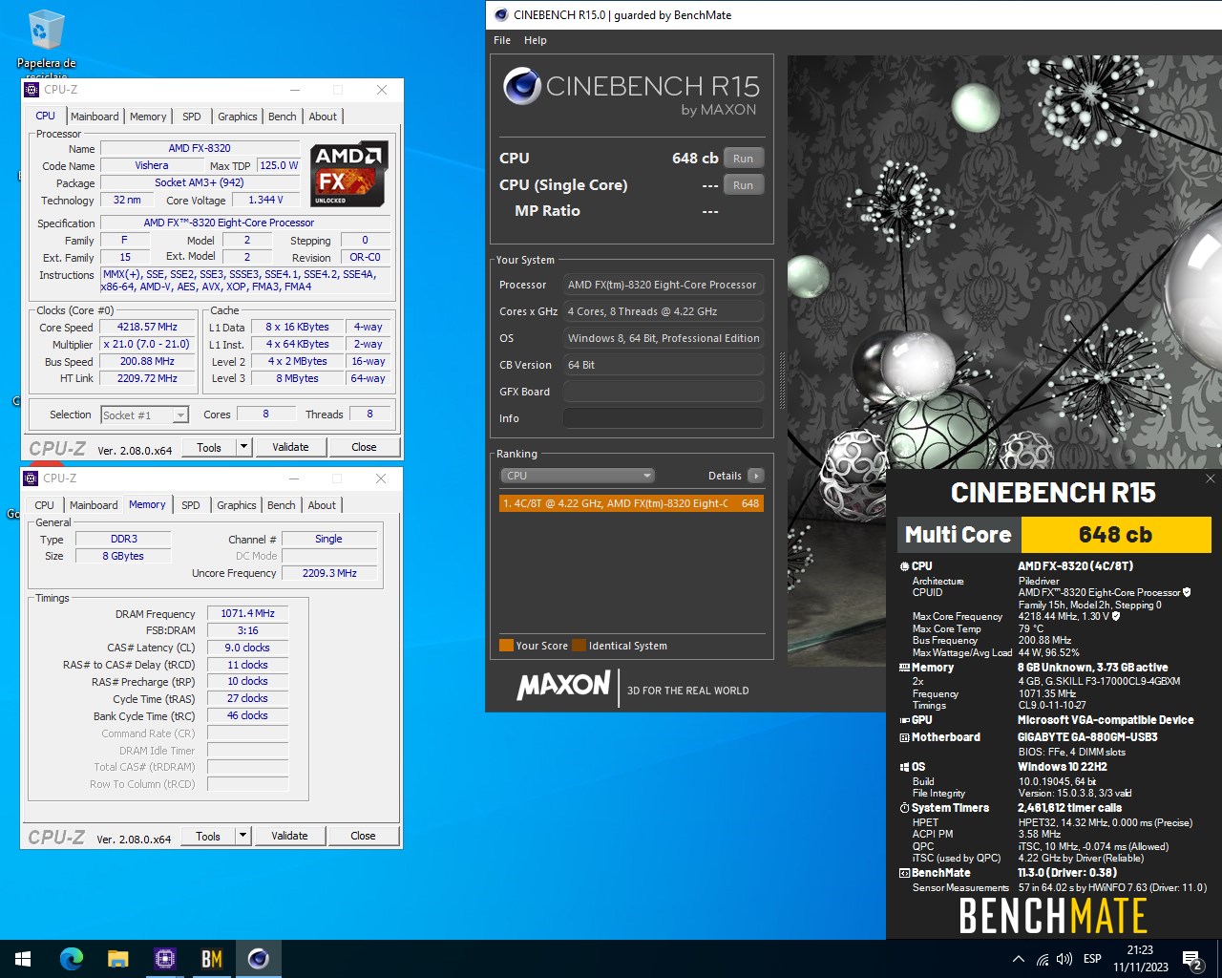Open Help menu in Cinebench
This screenshot has width=1222, height=978.
pos(536,40)
